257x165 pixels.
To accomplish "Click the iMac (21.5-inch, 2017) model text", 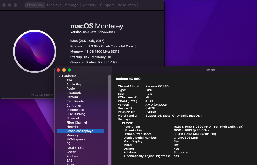I will (87, 41).
